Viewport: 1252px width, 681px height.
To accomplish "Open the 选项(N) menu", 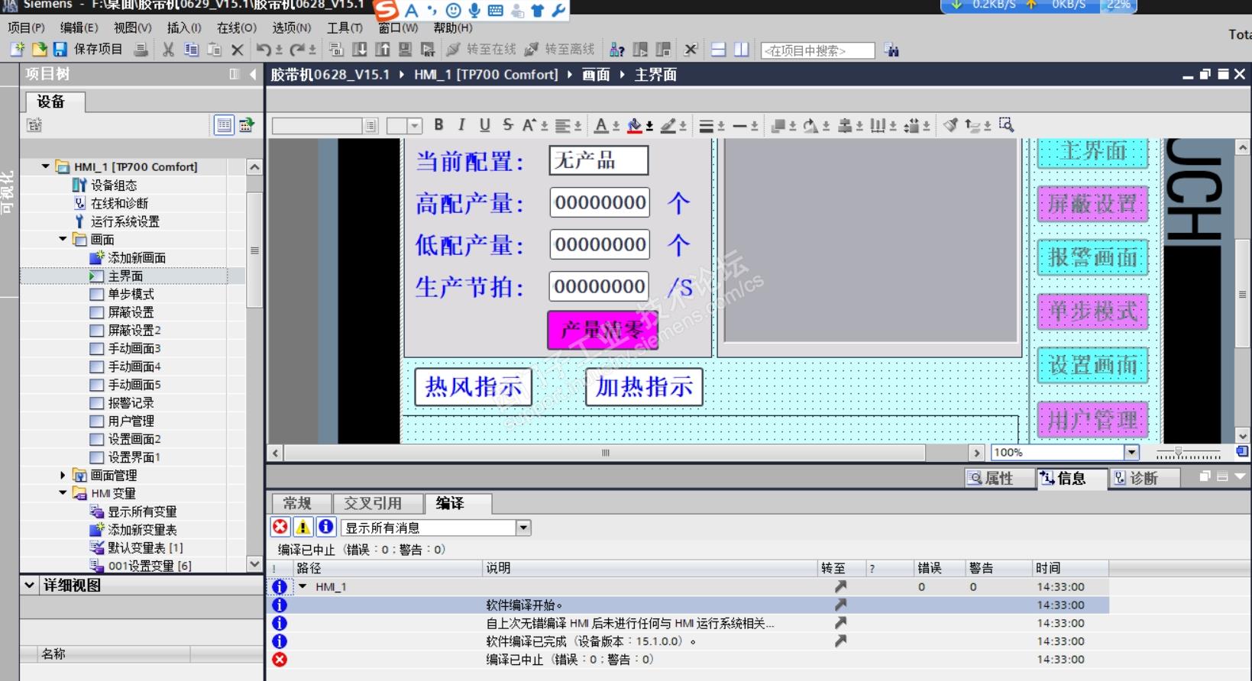I will [x=292, y=28].
